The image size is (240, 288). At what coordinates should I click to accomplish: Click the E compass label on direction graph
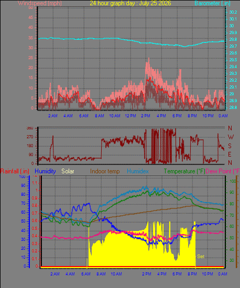click(230, 154)
